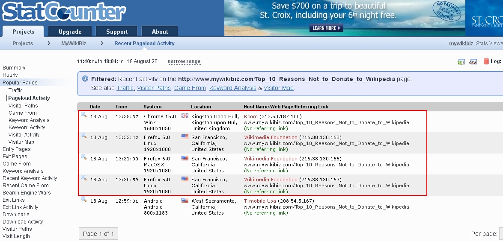Image resolution: width=503 pixels, height=241 pixels.
Task: Open the Per page dropdown
Action: [x=500, y=234]
